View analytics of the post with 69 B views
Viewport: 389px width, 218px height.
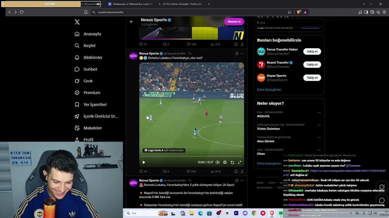215,171
